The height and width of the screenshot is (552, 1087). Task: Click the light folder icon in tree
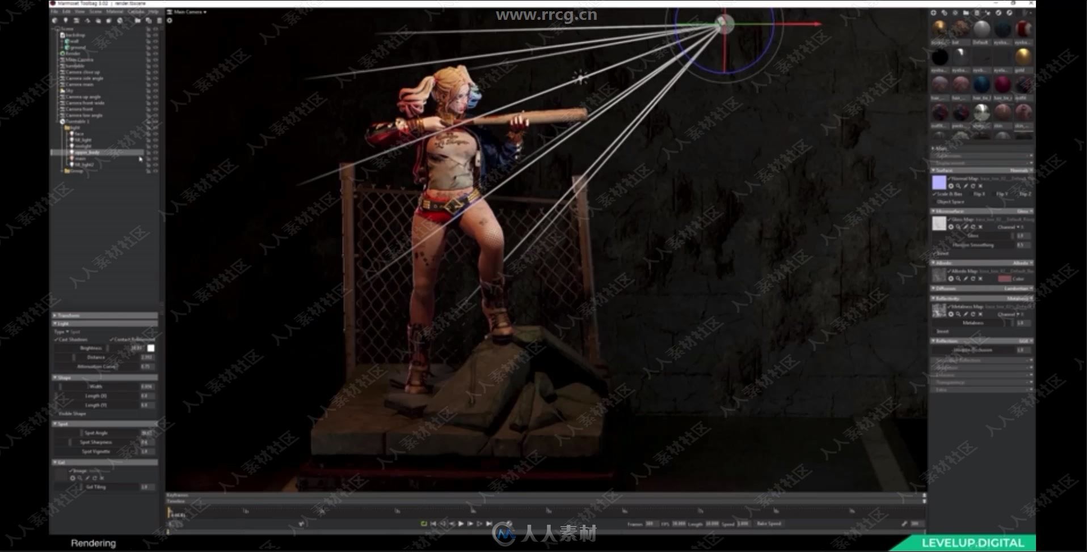(67, 128)
